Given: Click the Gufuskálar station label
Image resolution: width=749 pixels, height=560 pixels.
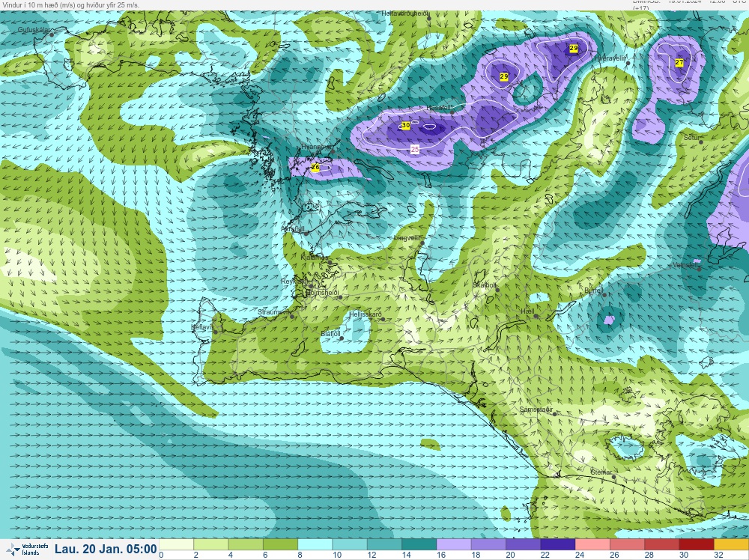Looking at the screenshot, I should (34, 30).
